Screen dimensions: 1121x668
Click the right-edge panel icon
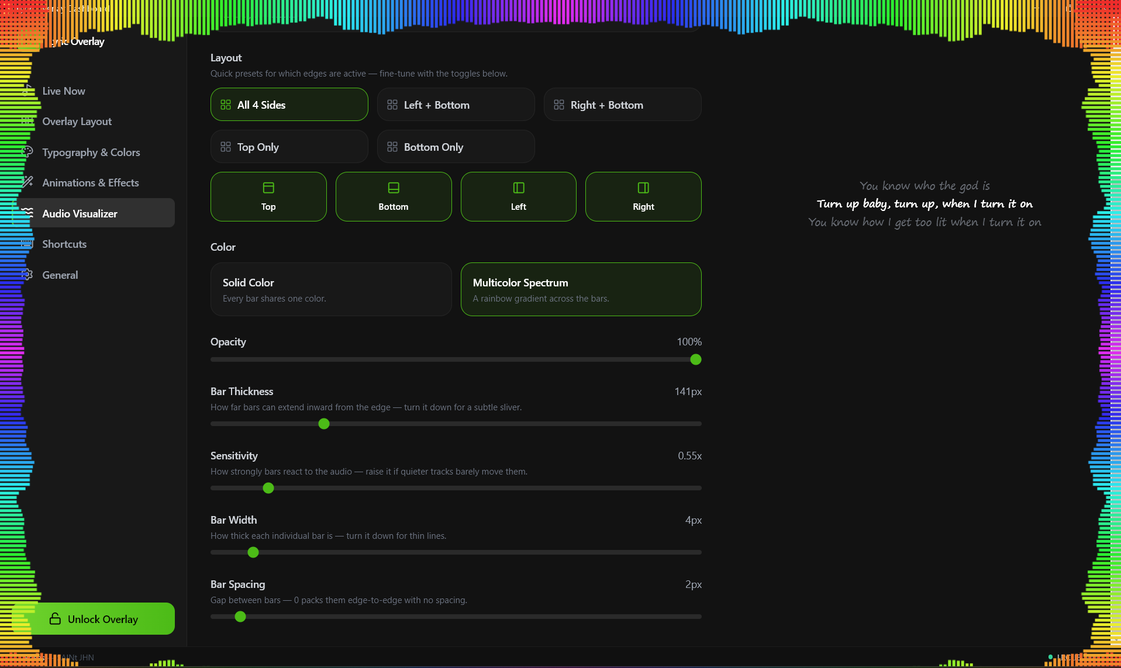(643, 188)
